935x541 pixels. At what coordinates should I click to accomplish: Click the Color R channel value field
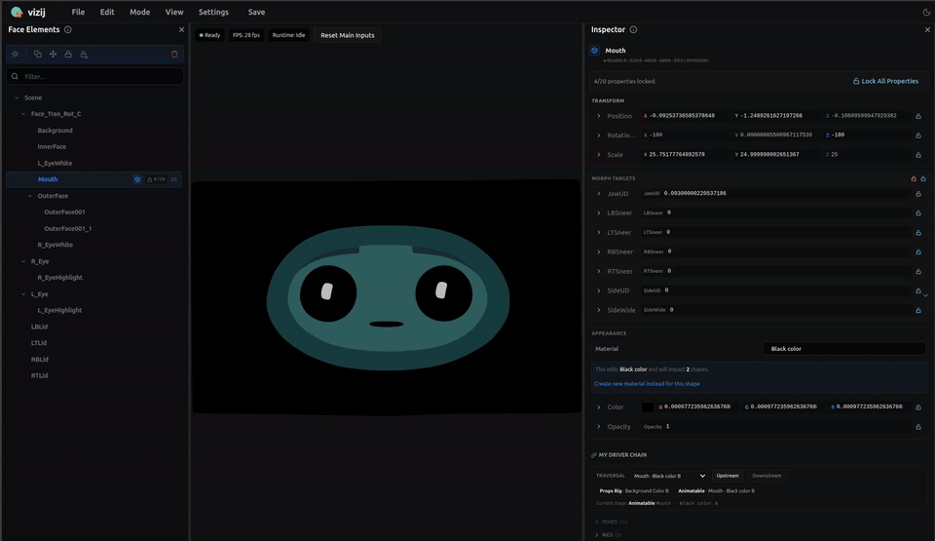coord(695,406)
